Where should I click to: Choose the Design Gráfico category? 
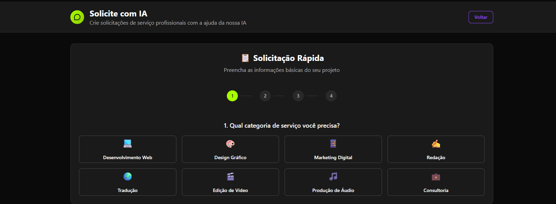230,149
